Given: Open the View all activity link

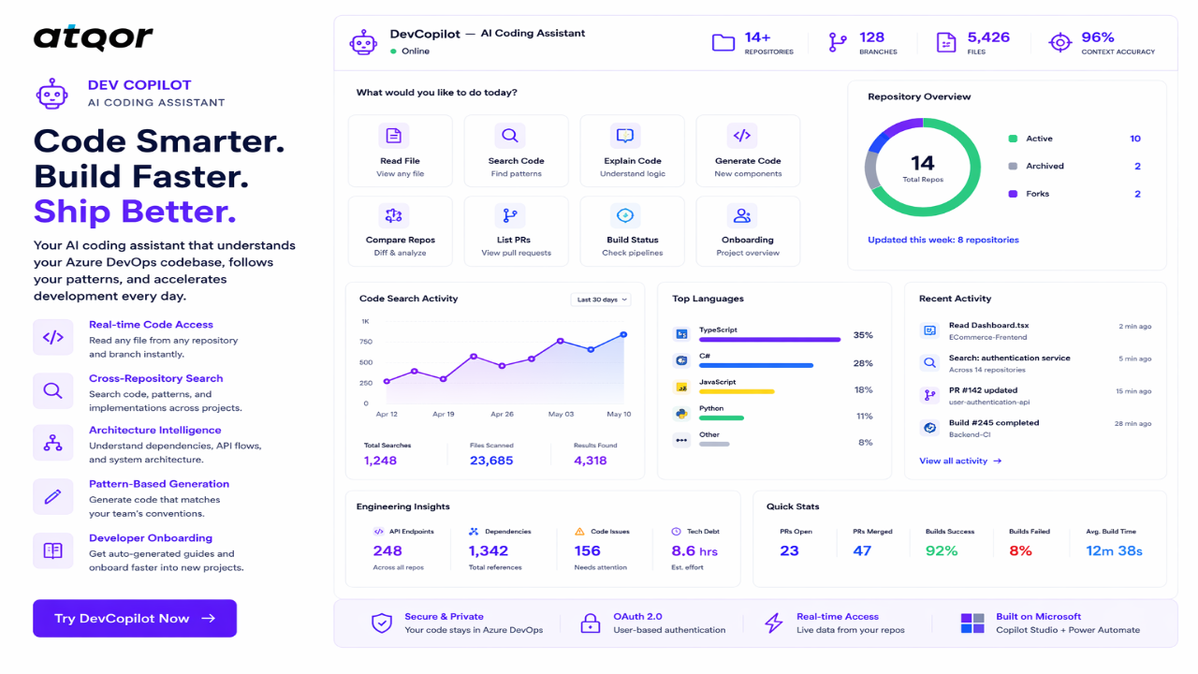Looking at the screenshot, I should coord(960,461).
